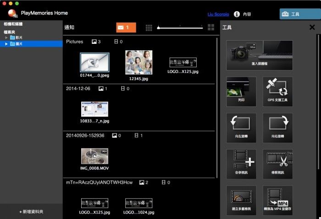Image resolution: width=321 pixels, height=219 pixels.
Task: Launch the GPS support tool
Action: tap(277, 91)
